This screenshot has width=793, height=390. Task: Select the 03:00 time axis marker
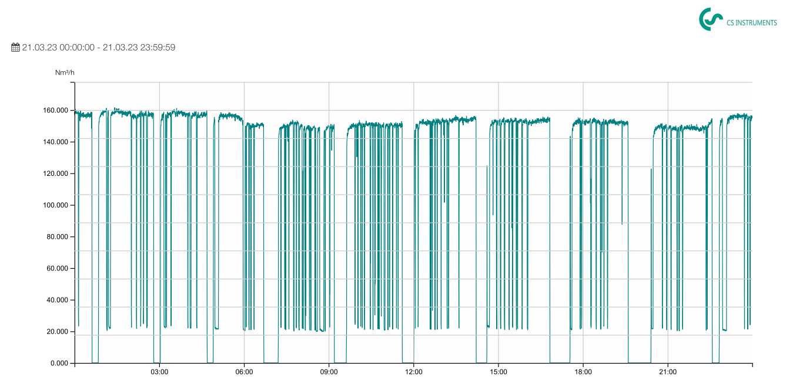pyautogui.click(x=159, y=372)
